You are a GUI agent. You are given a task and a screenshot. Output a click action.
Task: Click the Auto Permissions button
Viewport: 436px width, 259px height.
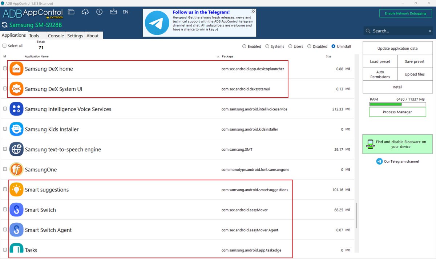point(380,74)
